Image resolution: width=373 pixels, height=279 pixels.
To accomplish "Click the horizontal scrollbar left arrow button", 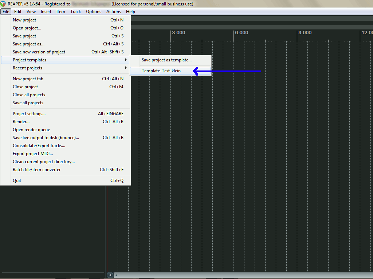I will (110, 275).
